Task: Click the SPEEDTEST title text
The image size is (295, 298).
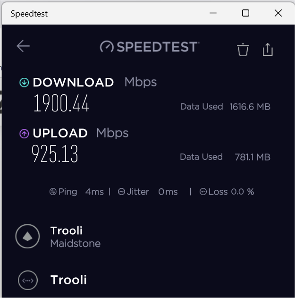Action: 157,47
